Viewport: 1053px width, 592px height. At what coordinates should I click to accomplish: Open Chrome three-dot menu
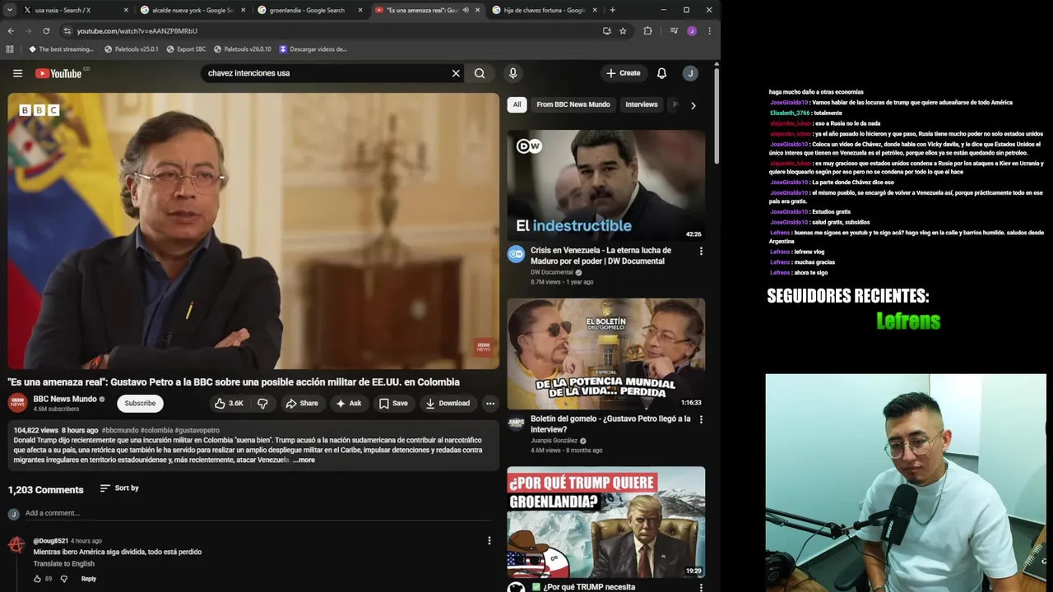(709, 30)
